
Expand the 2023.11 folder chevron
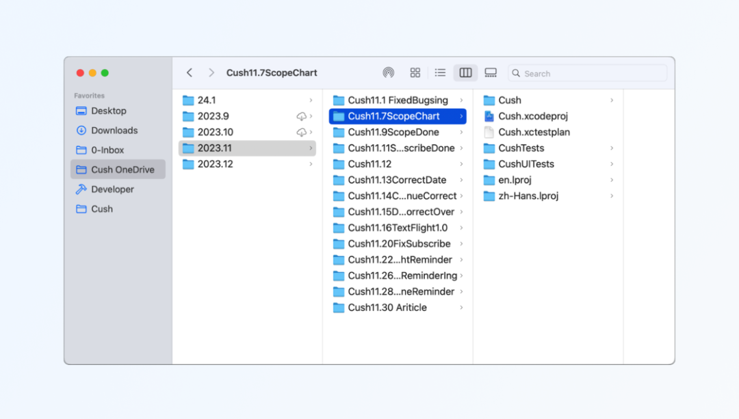point(311,148)
